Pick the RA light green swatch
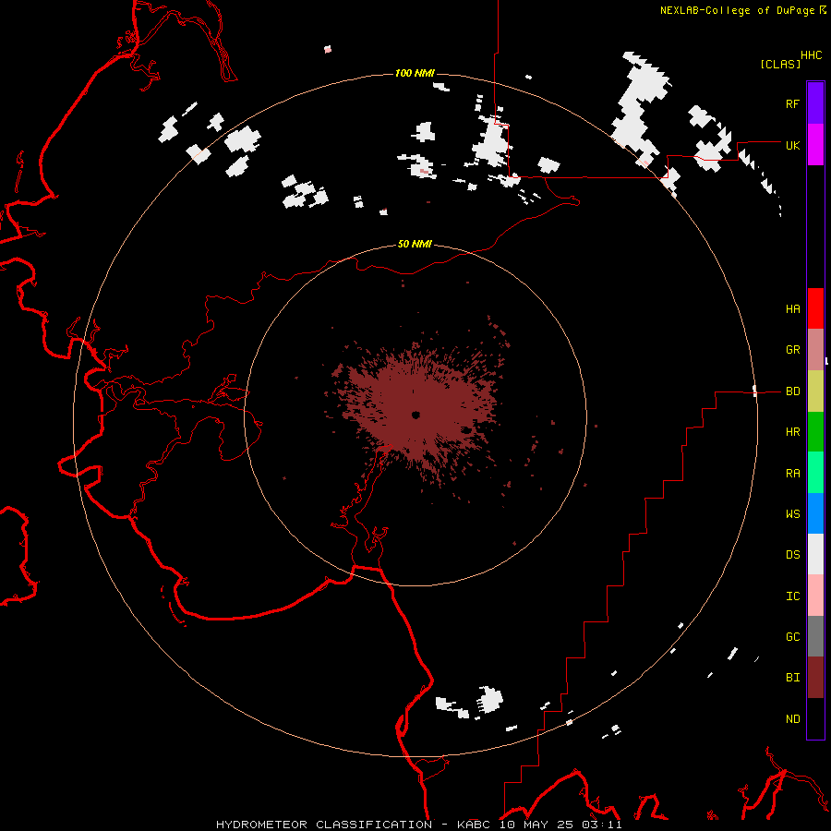This screenshot has height=831, width=831. (815, 473)
